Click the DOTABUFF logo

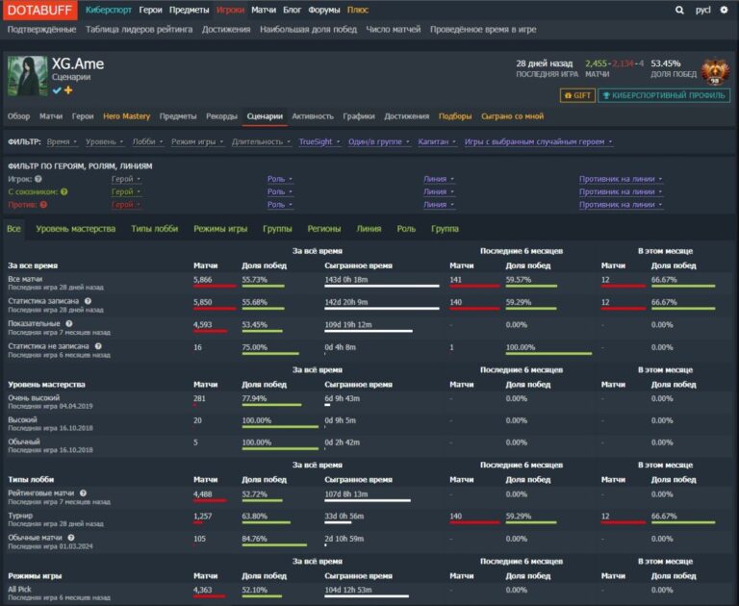[x=40, y=10]
